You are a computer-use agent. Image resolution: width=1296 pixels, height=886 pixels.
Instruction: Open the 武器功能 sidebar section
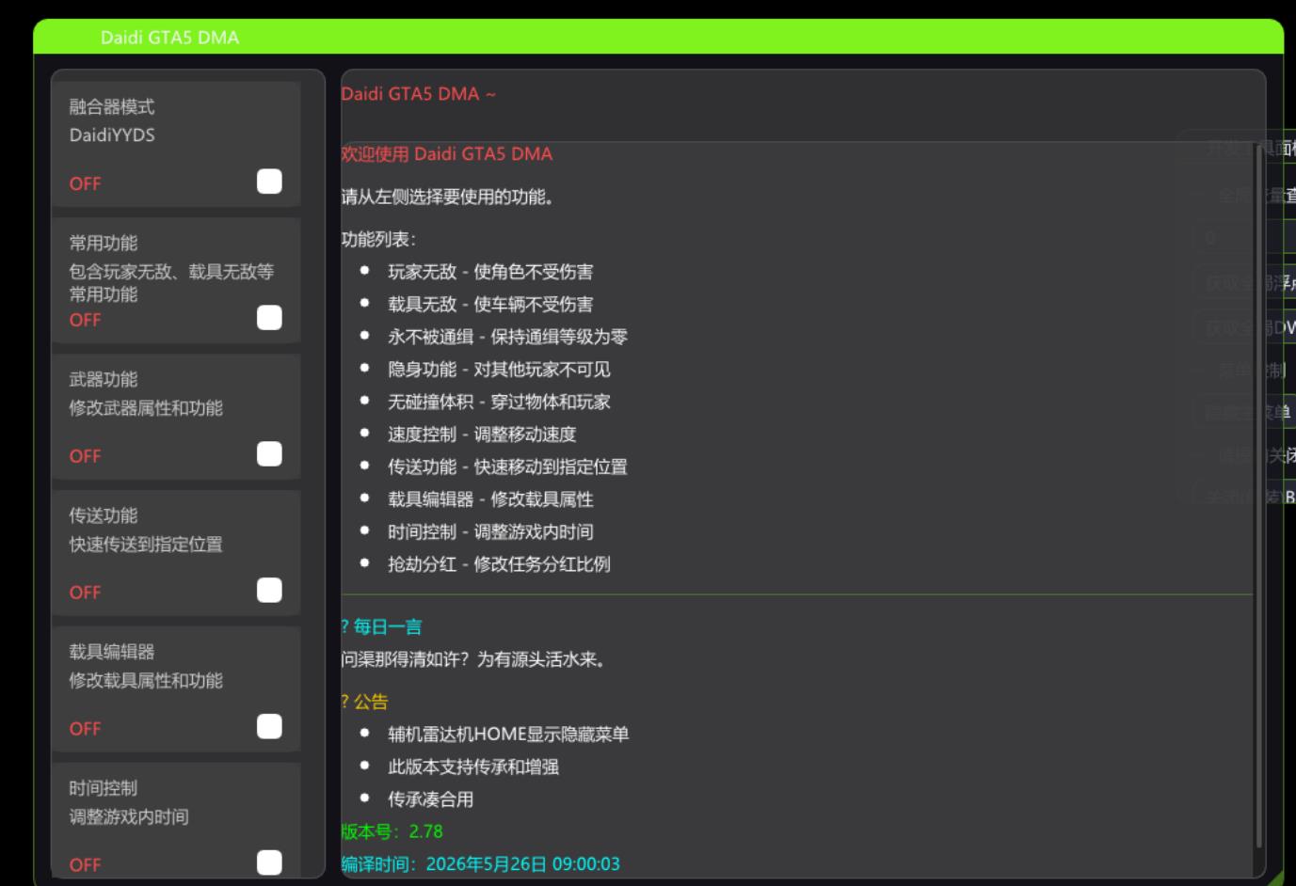coord(176,417)
